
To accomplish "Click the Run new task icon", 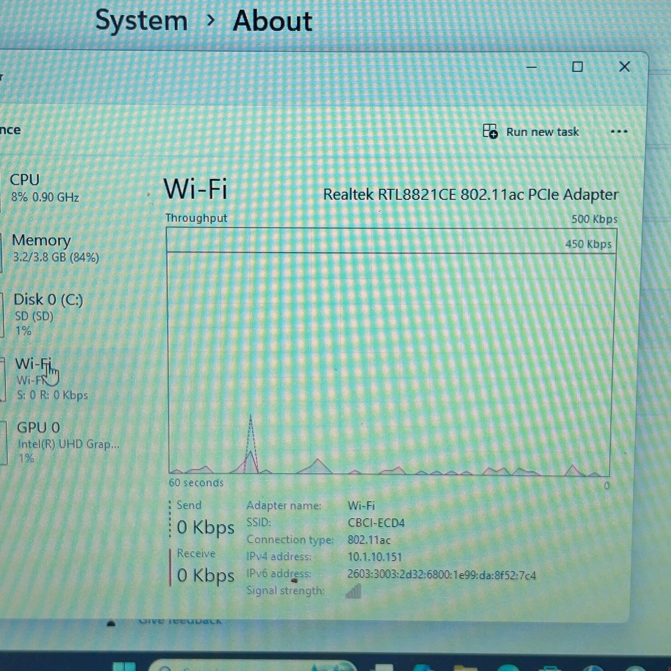I will coord(490,131).
